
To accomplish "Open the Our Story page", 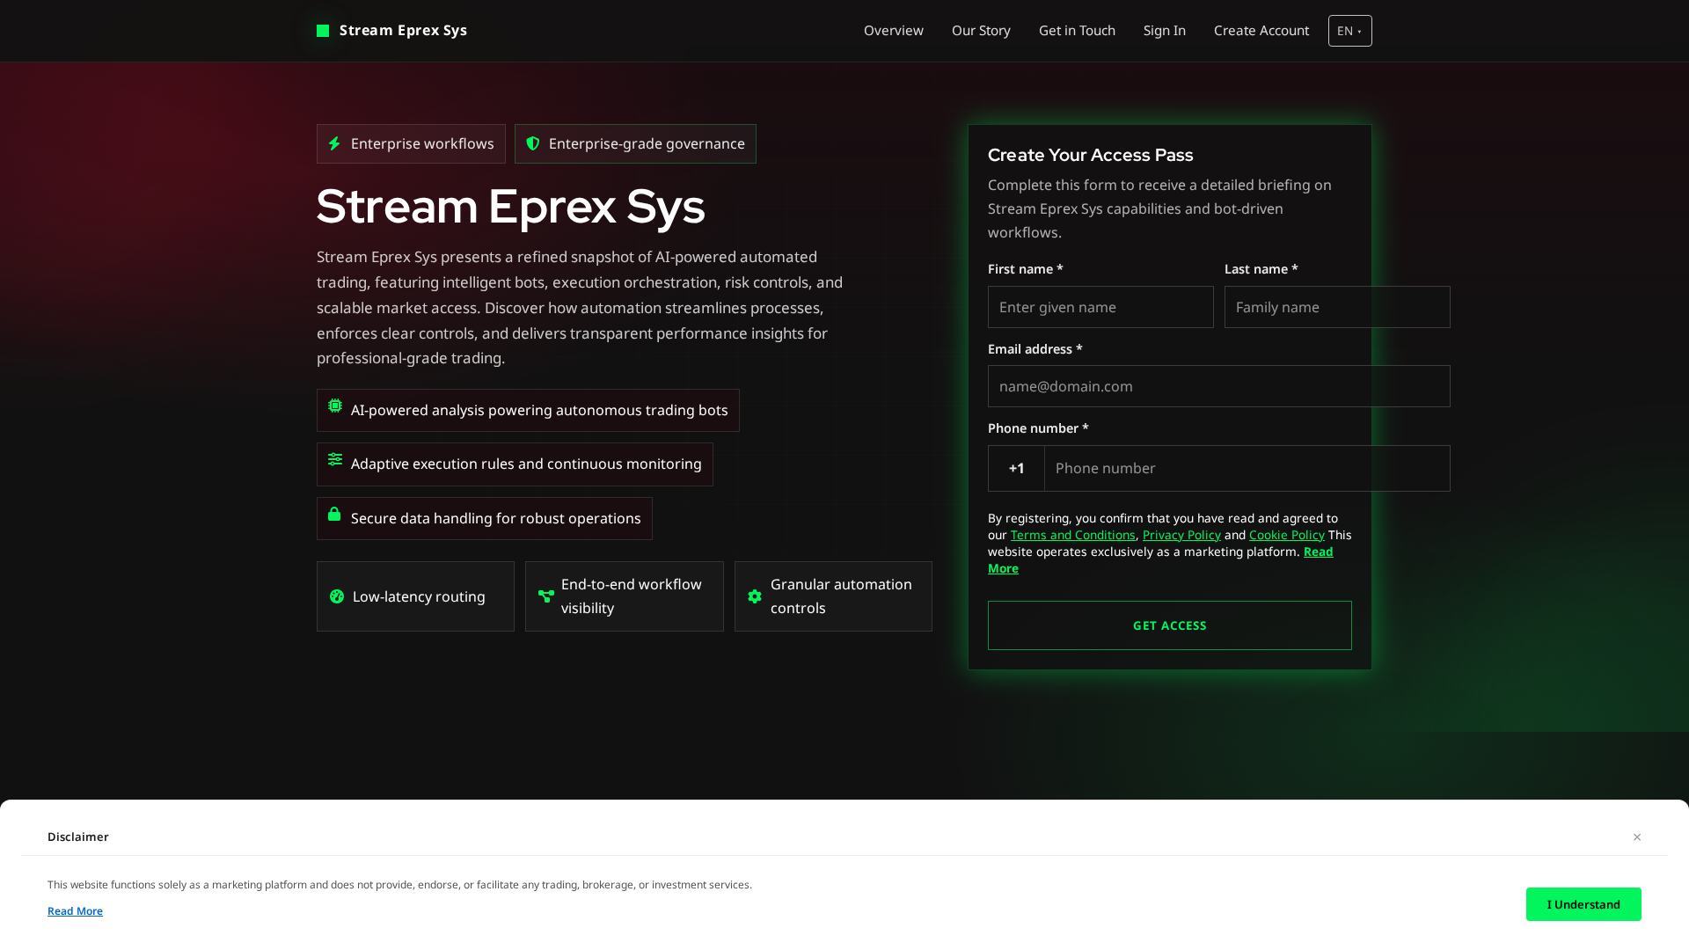I will point(981,30).
